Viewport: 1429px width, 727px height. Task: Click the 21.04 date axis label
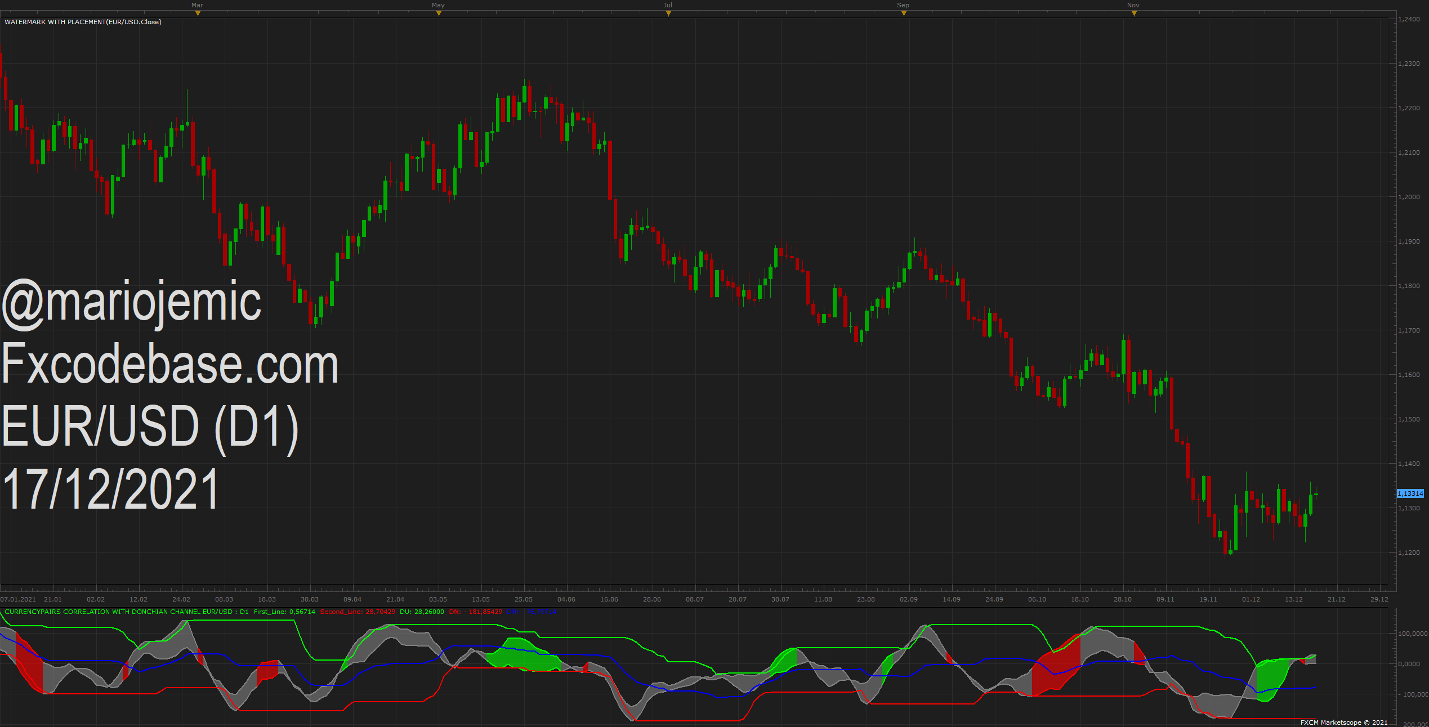click(x=395, y=599)
